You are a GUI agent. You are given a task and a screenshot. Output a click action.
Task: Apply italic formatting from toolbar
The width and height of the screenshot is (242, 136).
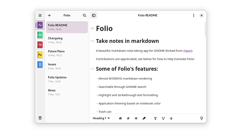tap(128, 118)
